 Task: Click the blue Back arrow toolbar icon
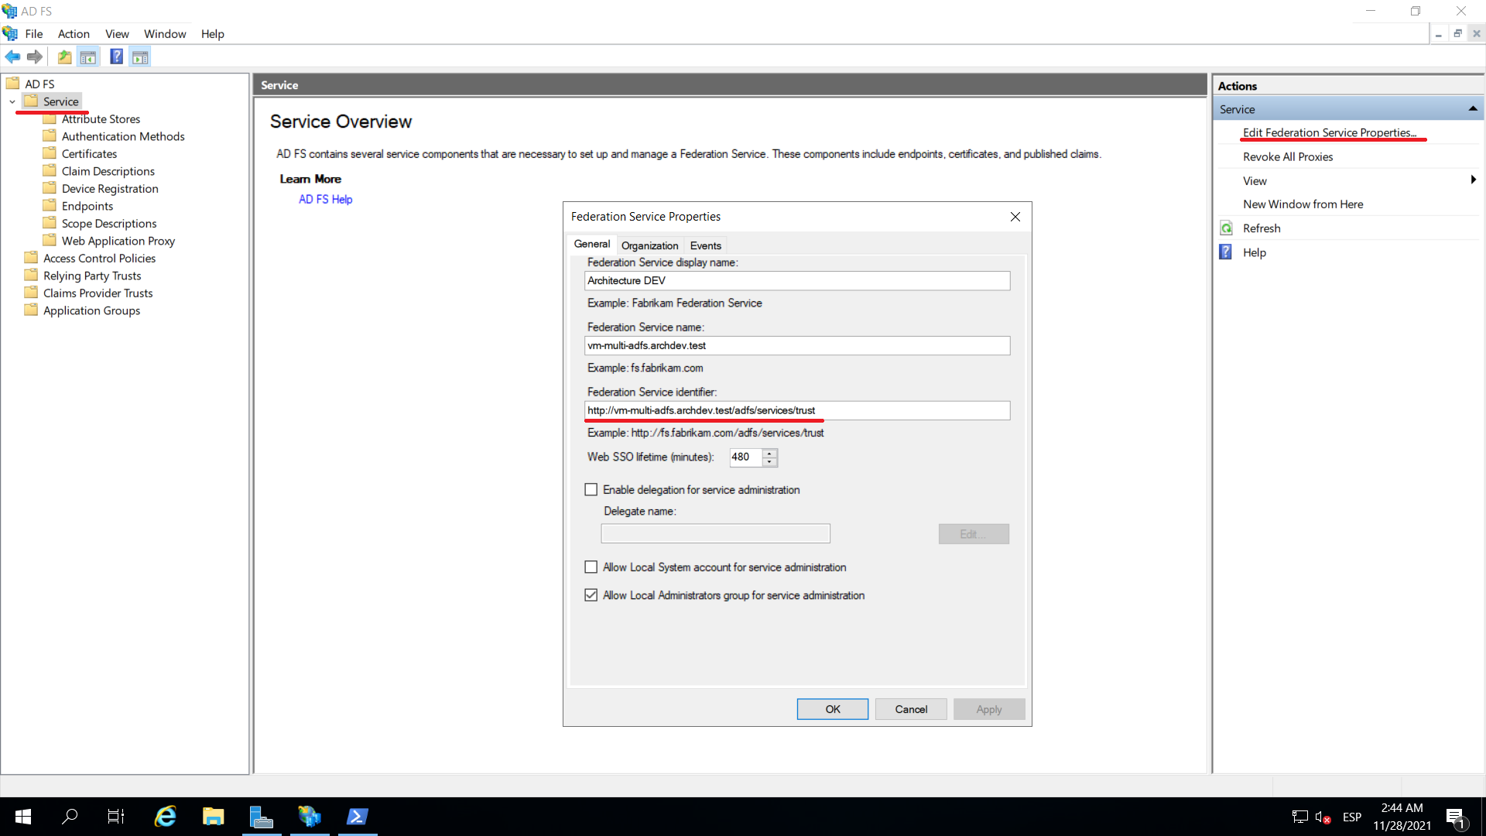pos(12,57)
